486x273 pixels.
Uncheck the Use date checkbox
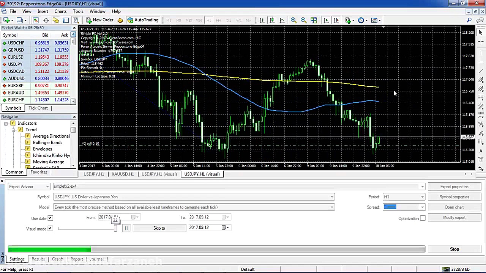click(x=50, y=218)
